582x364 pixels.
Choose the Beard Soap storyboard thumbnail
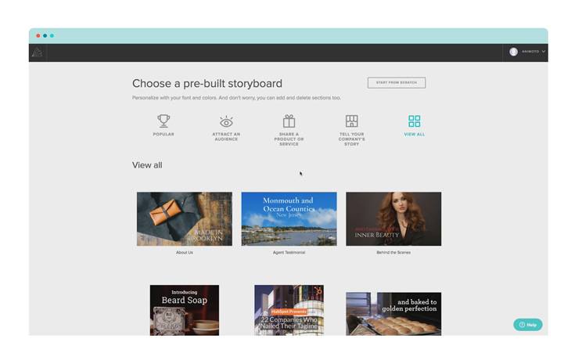coord(185,310)
